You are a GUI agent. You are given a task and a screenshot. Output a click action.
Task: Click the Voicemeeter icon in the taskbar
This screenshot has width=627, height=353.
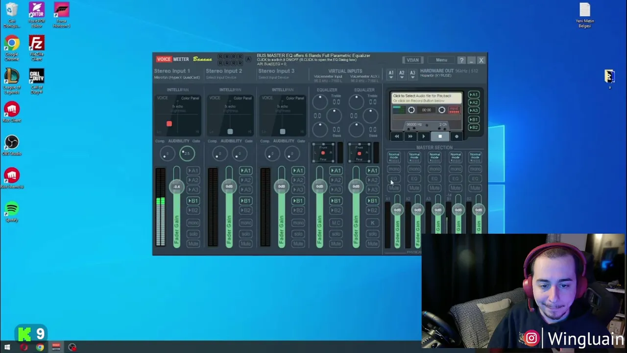click(56, 348)
